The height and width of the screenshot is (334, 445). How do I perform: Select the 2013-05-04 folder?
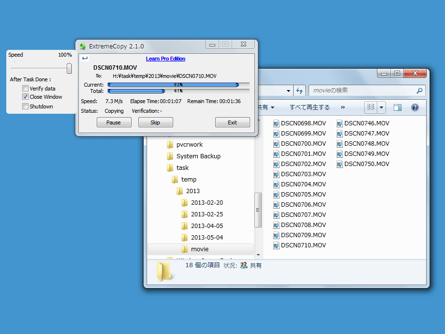(x=207, y=238)
